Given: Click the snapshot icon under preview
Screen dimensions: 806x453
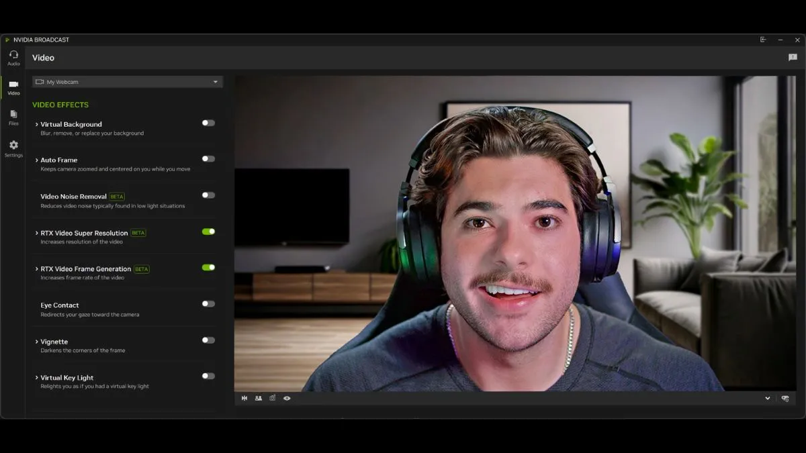Looking at the screenshot, I should tap(272, 398).
